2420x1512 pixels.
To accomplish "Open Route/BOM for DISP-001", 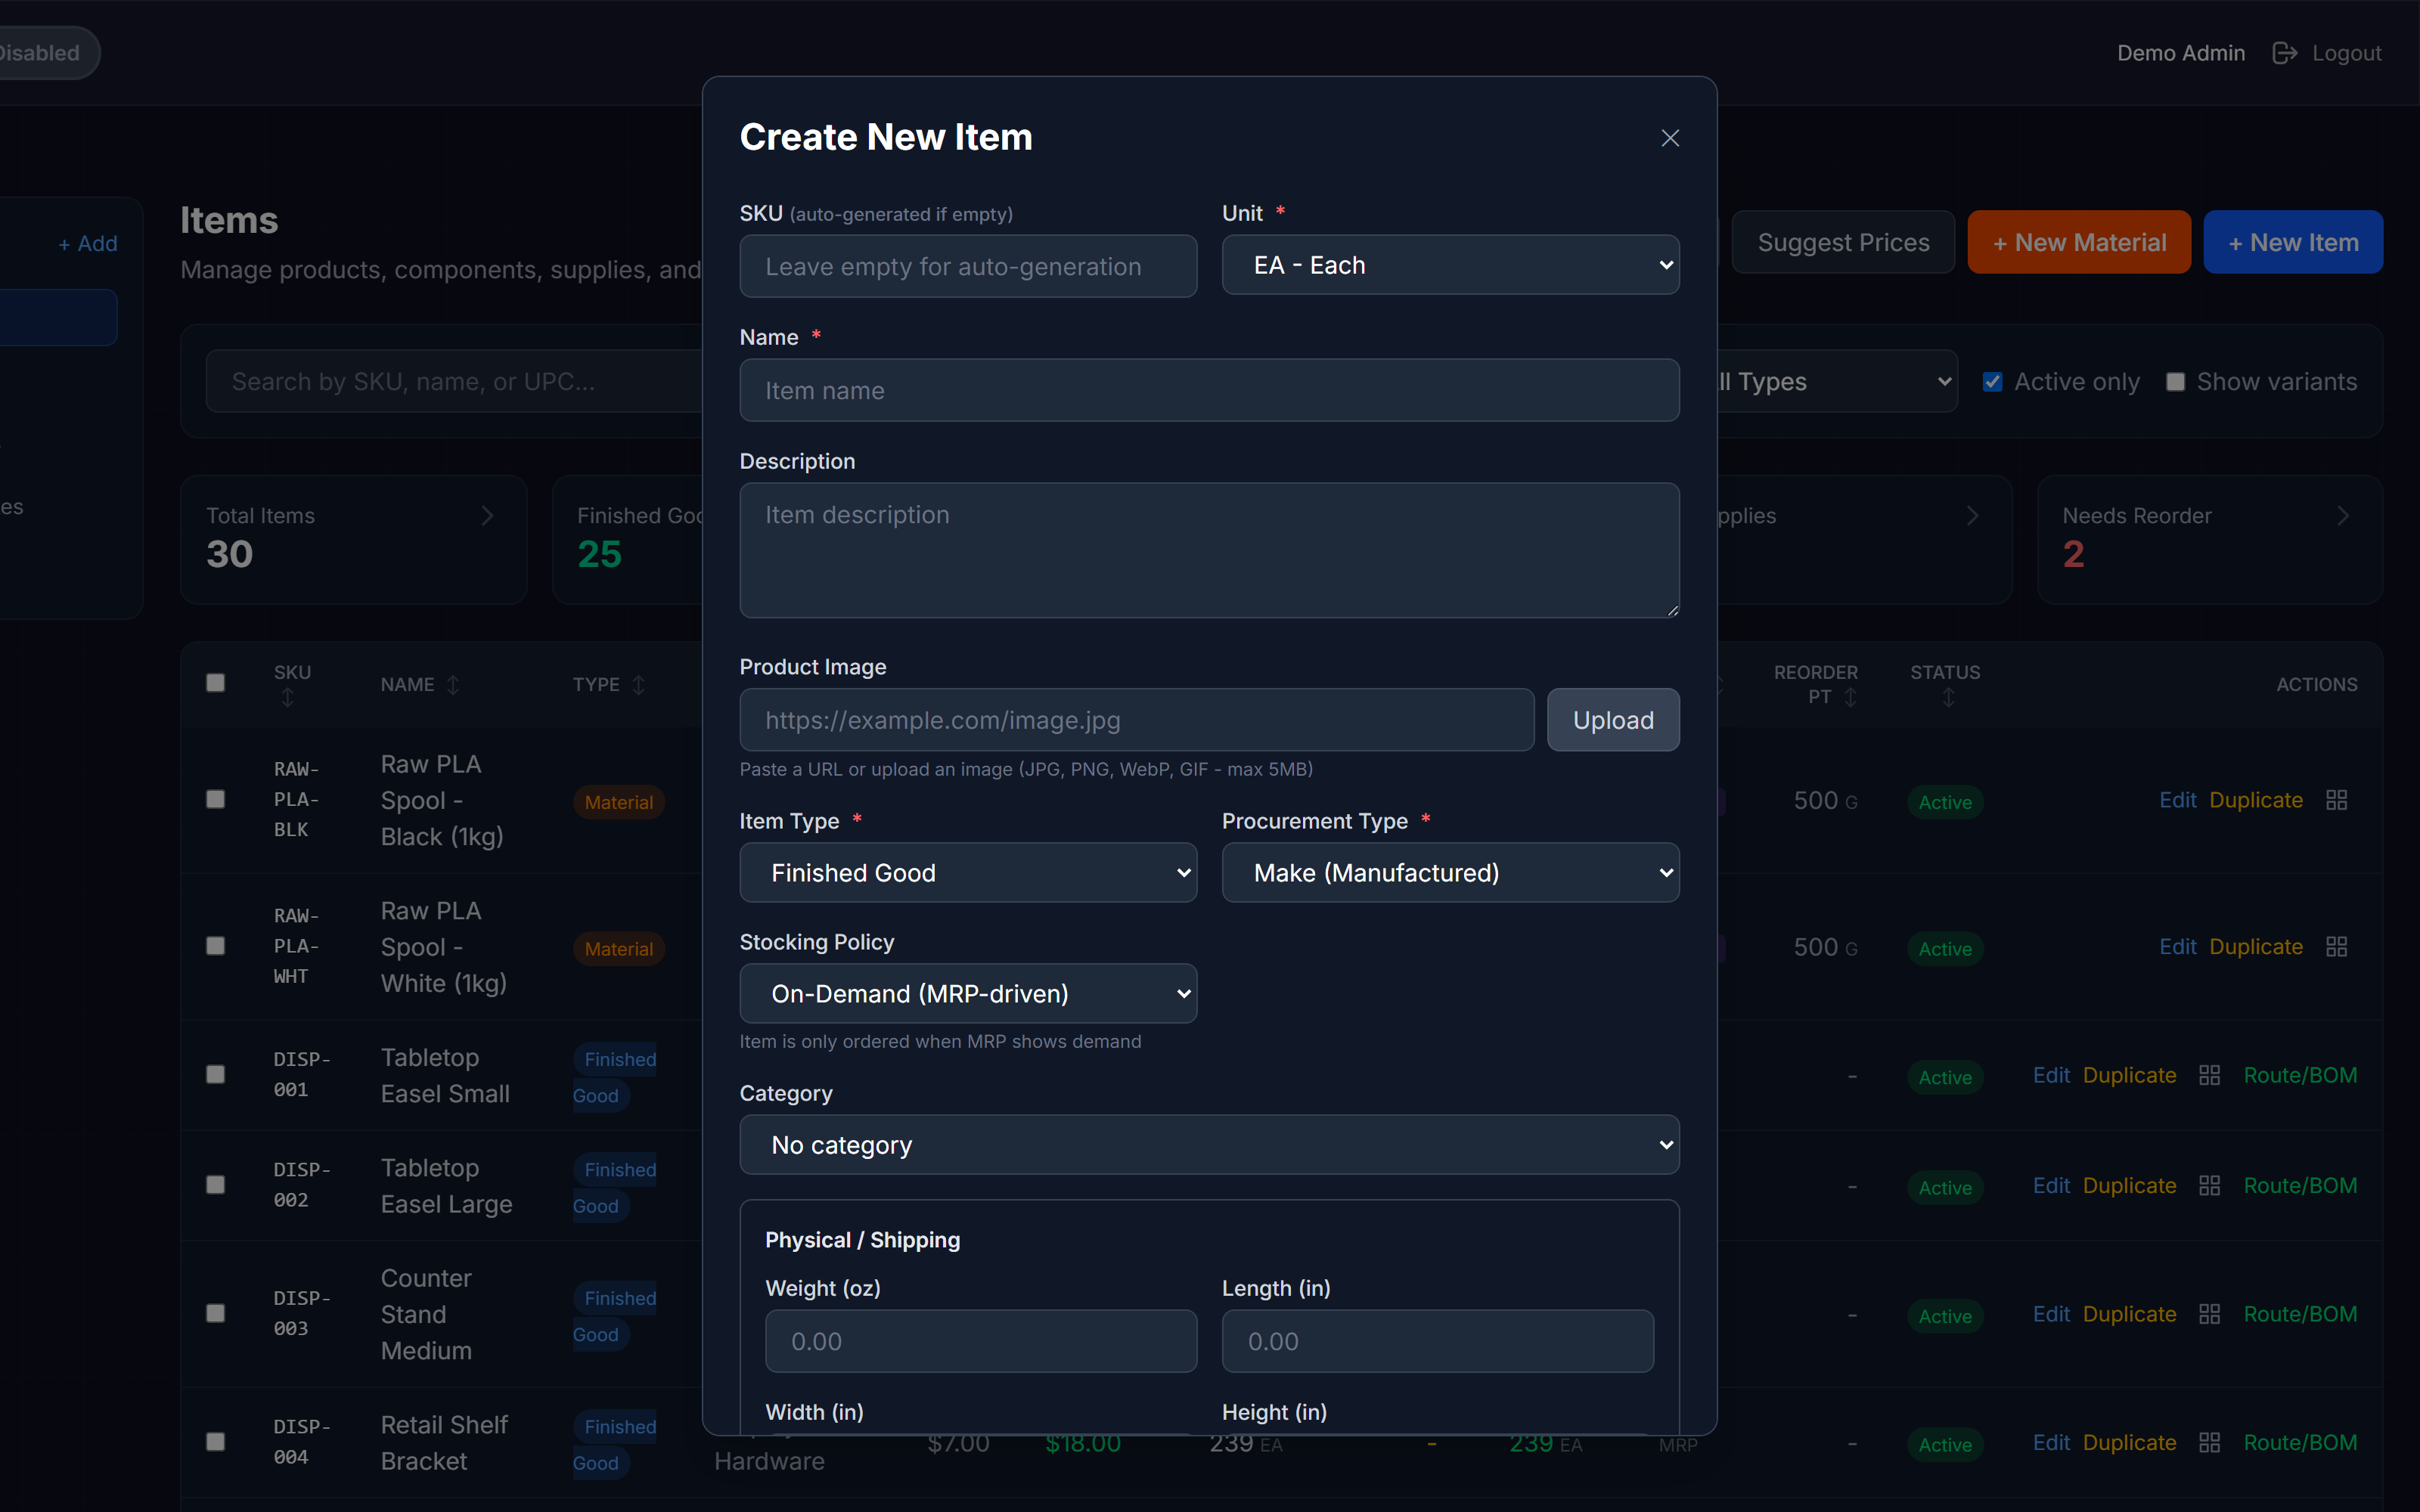I will (2300, 1075).
